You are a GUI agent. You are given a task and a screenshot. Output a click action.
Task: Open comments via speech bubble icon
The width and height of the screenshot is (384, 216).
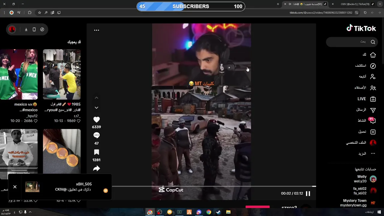(96, 136)
